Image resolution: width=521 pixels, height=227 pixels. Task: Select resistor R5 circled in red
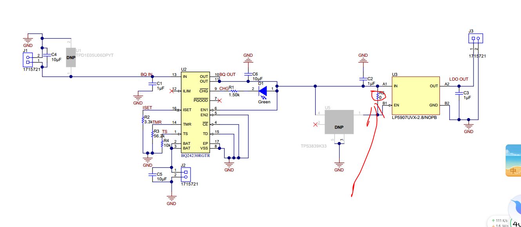[x=378, y=96]
